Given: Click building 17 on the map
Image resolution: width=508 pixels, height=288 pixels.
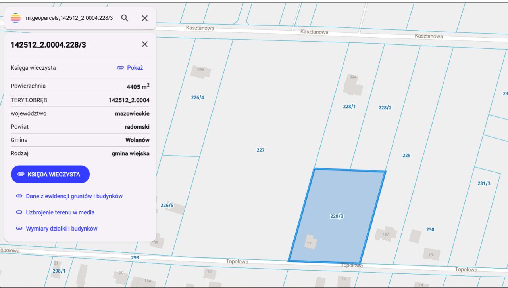Looking at the screenshot, I should click(x=310, y=242).
